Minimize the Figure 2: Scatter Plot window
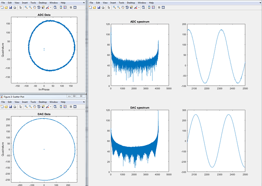 coord(69,96)
